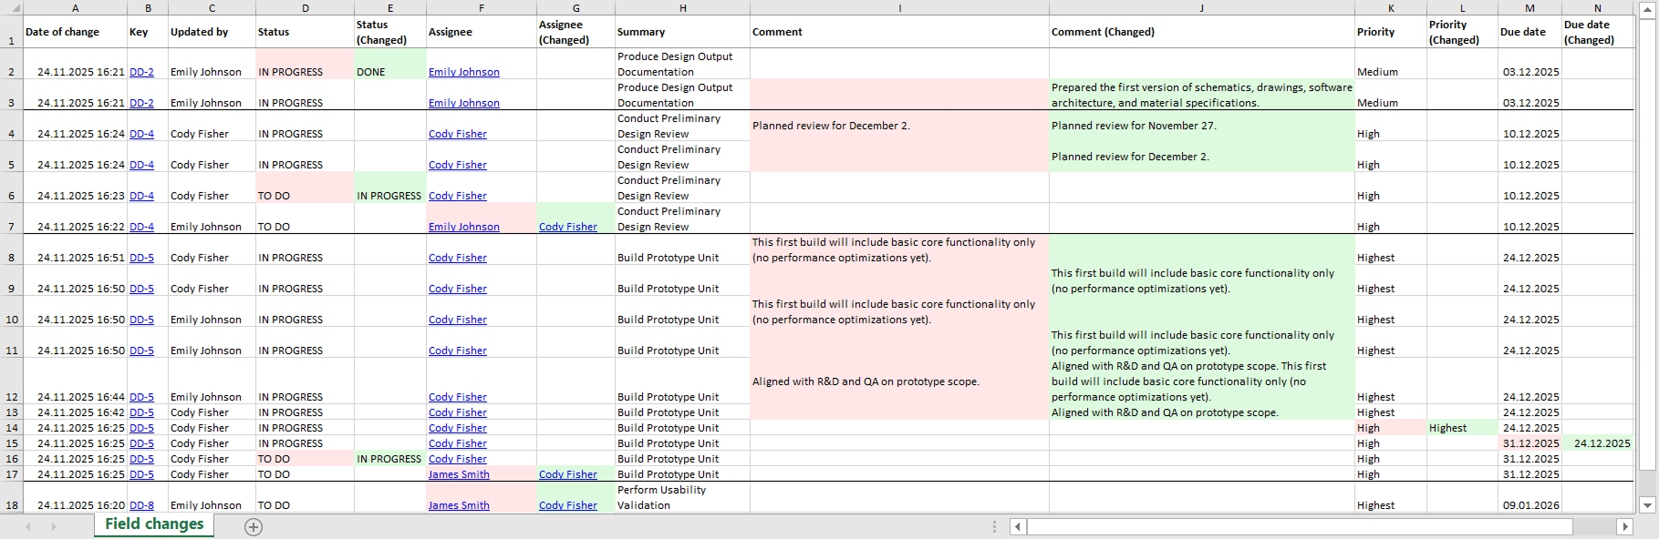Select 'Medium' priority cell in row 3
The image size is (1659, 539).
[1391, 95]
